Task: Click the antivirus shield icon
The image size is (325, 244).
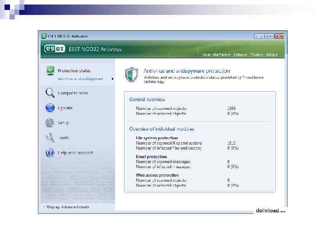Action: (132, 75)
